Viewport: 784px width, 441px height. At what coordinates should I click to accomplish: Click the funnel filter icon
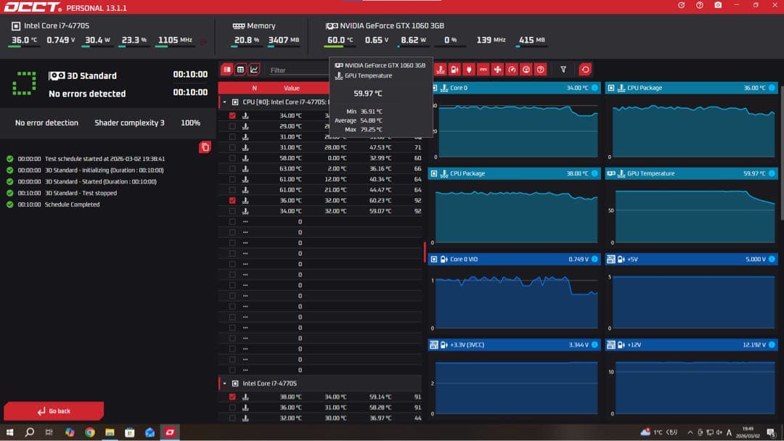(563, 70)
